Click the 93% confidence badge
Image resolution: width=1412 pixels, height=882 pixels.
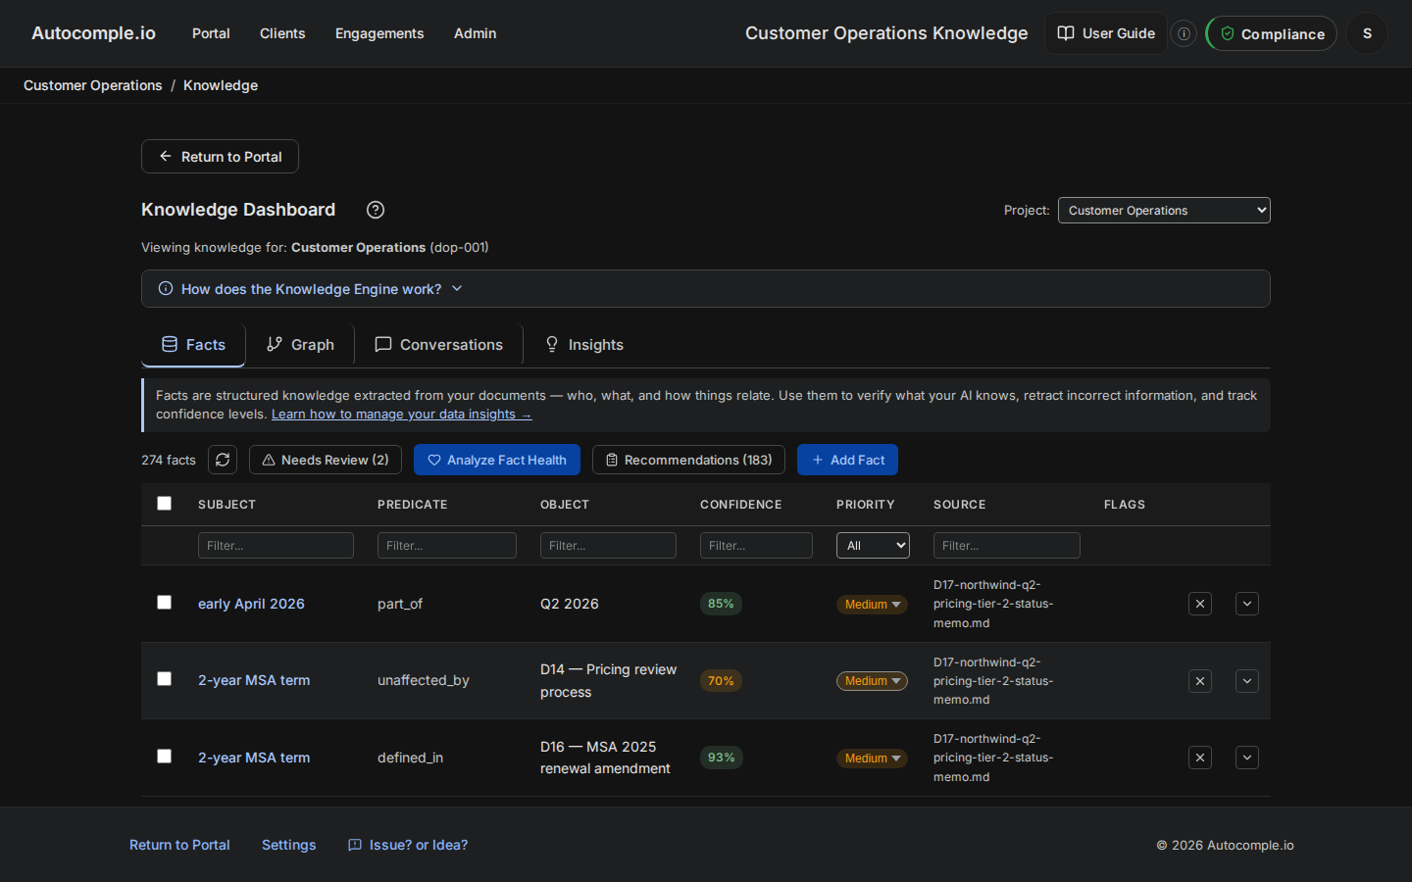coord(722,758)
